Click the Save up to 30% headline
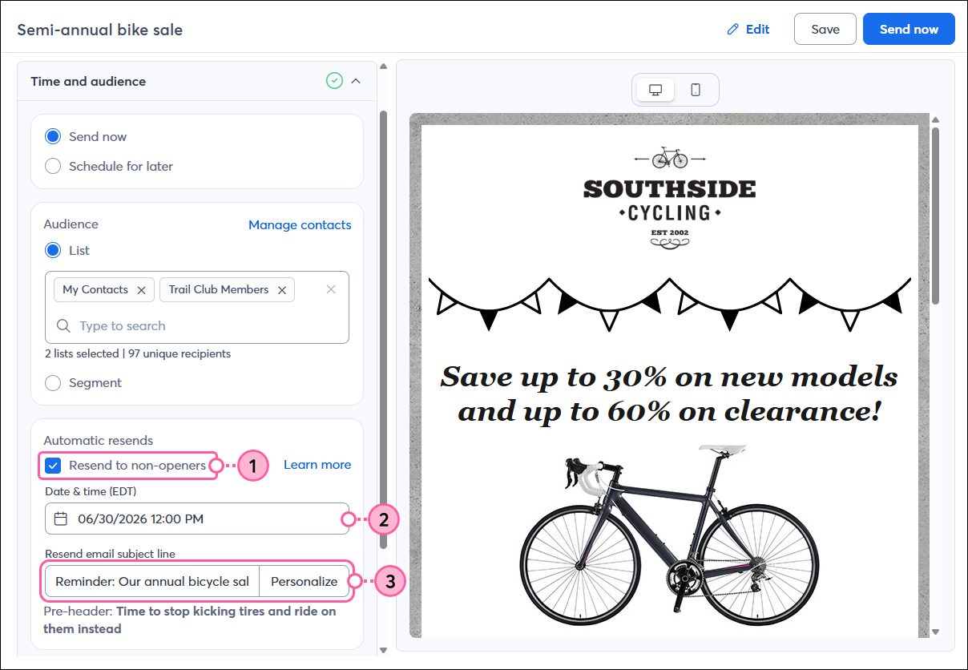This screenshot has height=670, width=968. pos(669,394)
